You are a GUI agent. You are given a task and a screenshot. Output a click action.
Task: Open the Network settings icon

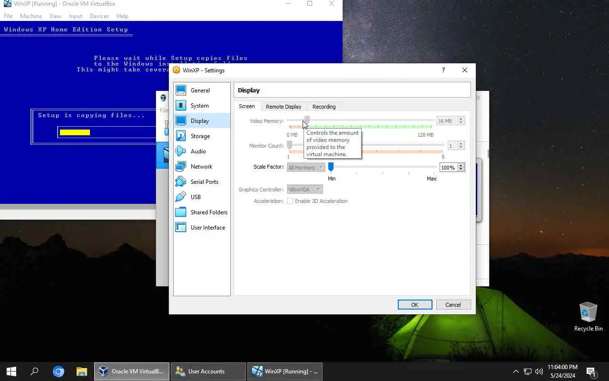(x=181, y=167)
